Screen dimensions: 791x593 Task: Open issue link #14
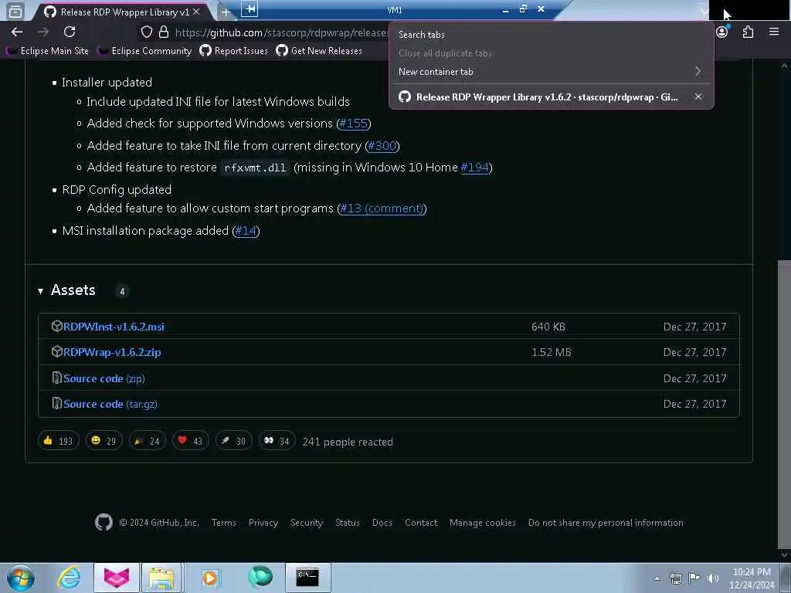[246, 230]
